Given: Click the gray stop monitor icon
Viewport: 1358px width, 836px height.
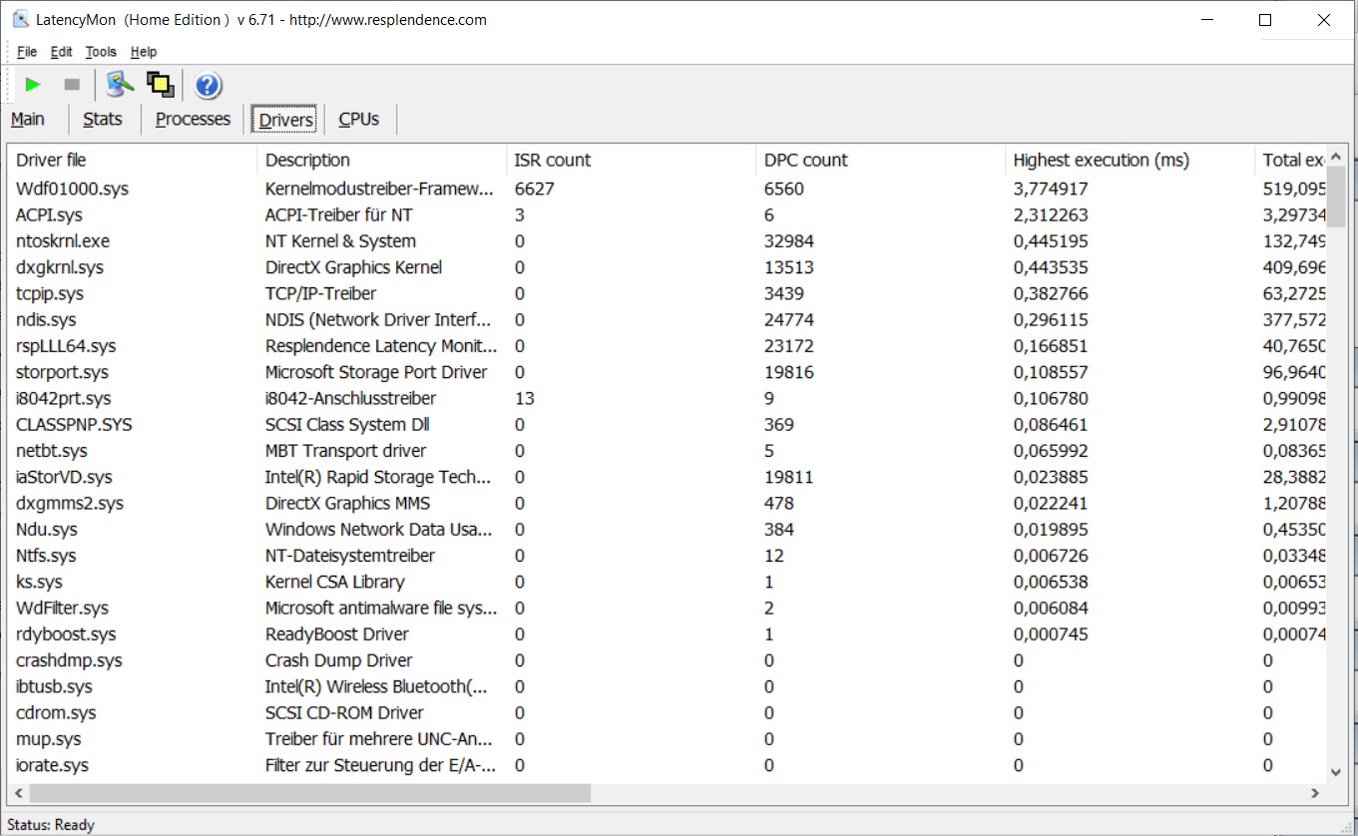Looking at the screenshot, I should coord(72,85).
